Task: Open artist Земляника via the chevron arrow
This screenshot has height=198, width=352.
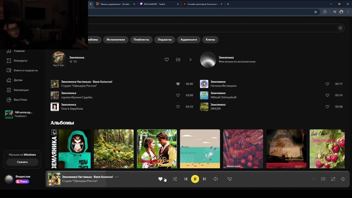Action: [190, 60]
